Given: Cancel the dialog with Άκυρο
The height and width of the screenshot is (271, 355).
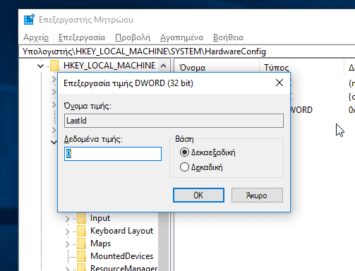Looking at the screenshot, I should click(257, 195).
